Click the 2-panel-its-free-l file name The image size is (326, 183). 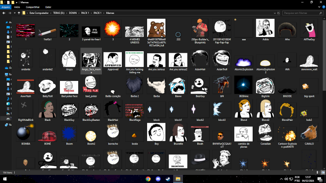point(91,39)
